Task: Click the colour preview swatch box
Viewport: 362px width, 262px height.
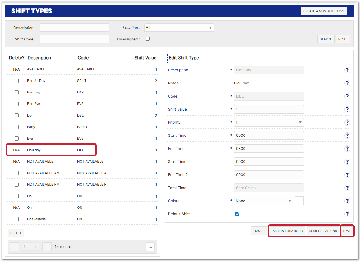Action: tap(299, 201)
